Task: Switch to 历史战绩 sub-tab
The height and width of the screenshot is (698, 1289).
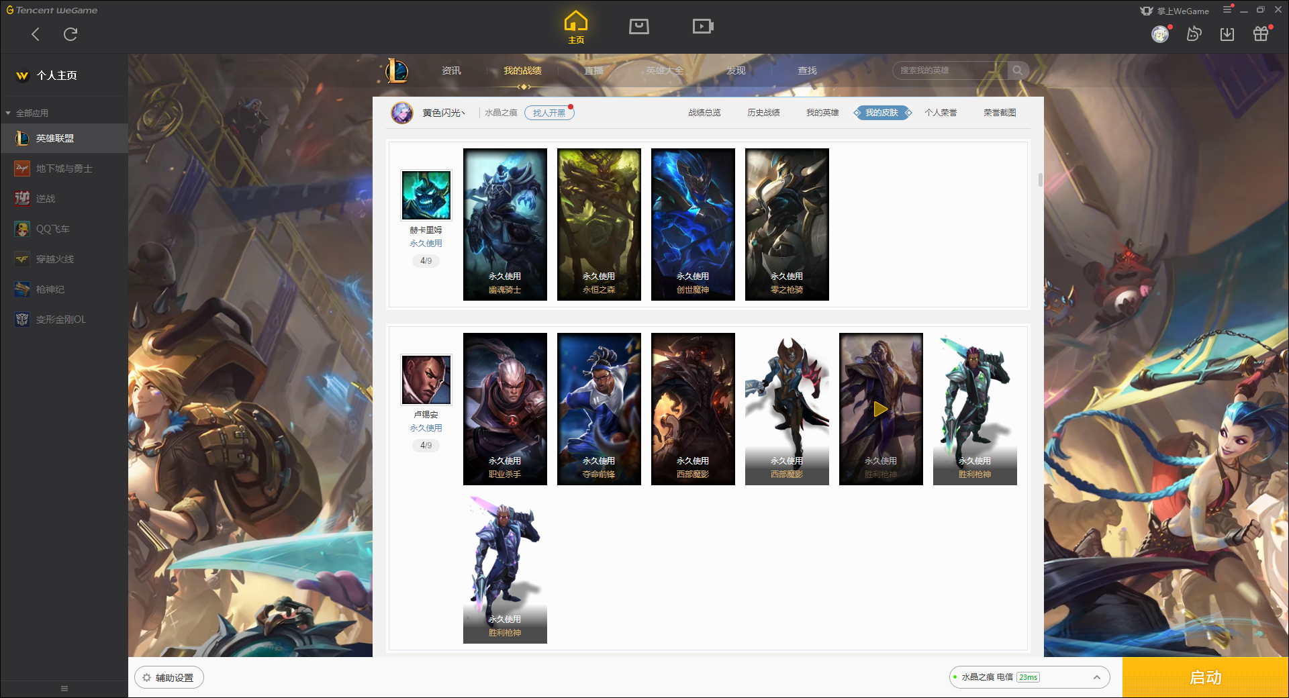Action: 763,113
